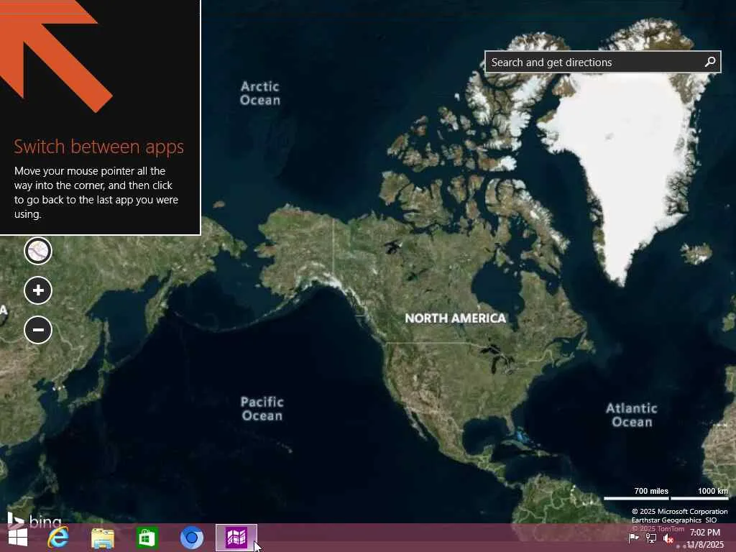Open the Windows Start button
The width and height of the screenshot is (736, 552).
(17, 538)
